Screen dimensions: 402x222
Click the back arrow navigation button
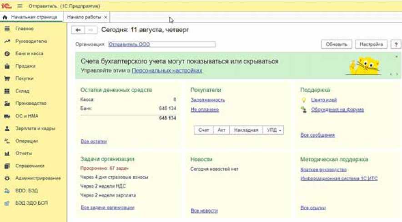click(78, 30)
